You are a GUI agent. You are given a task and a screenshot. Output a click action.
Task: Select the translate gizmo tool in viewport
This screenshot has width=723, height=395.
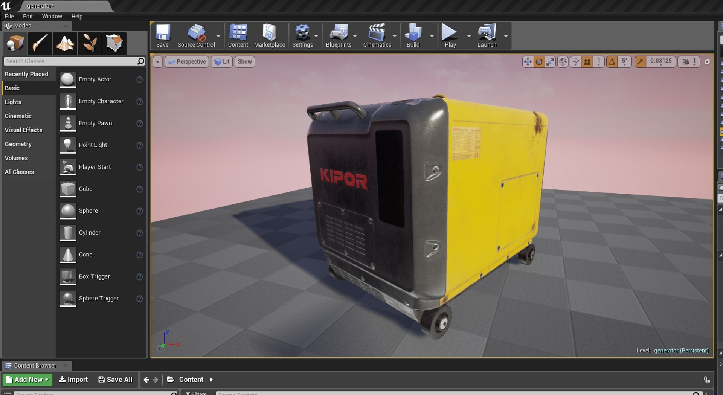pyautogui.click(x=528, y=62)
